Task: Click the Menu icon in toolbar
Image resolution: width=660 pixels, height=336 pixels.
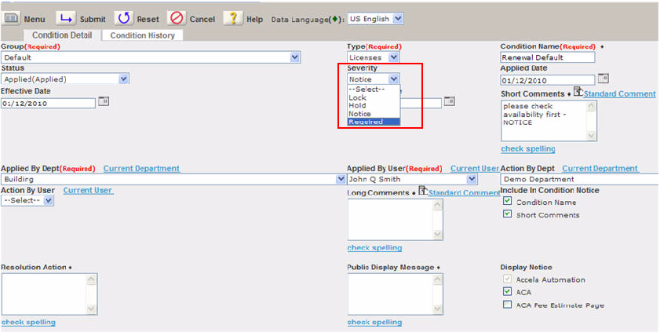Action: click(11, 18)
